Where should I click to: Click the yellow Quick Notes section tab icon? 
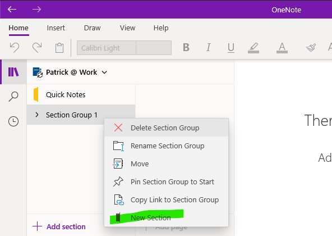[36, 94]
